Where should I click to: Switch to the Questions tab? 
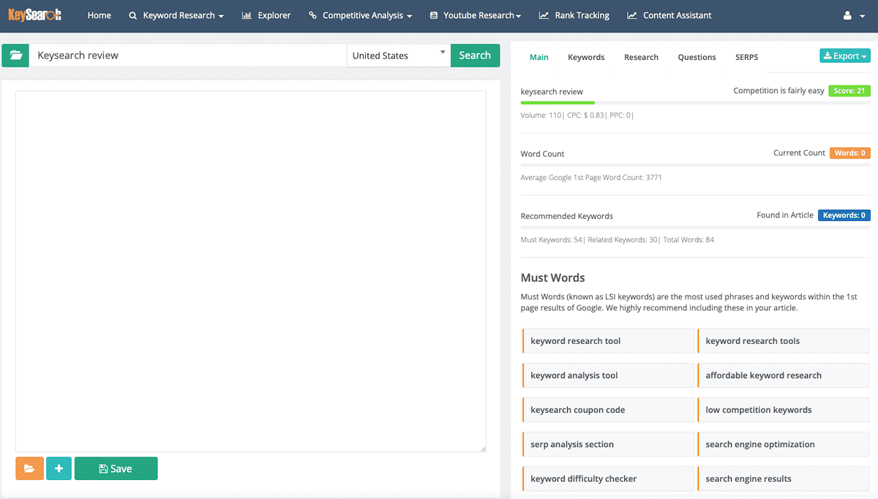click(x=697, y=57)
